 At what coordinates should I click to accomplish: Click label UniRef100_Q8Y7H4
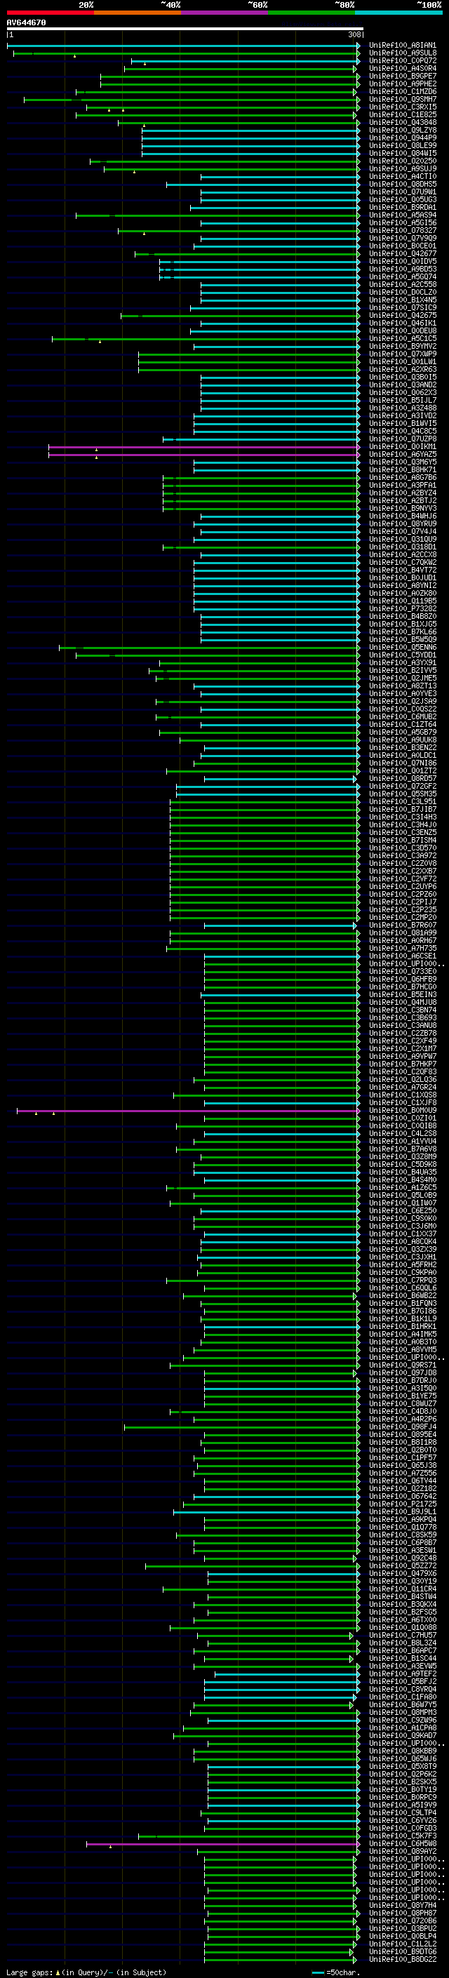[403, 1905]
